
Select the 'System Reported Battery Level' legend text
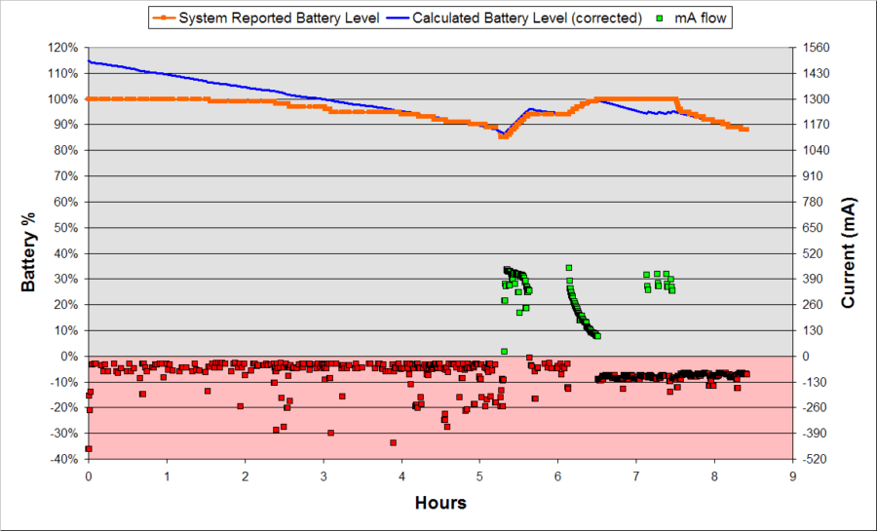(x=279, y=18)
